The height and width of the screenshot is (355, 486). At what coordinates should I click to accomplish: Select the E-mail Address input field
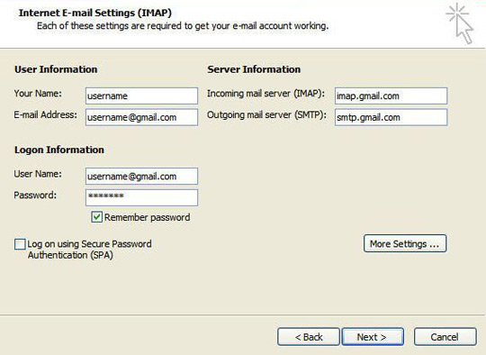coord(141,117)
